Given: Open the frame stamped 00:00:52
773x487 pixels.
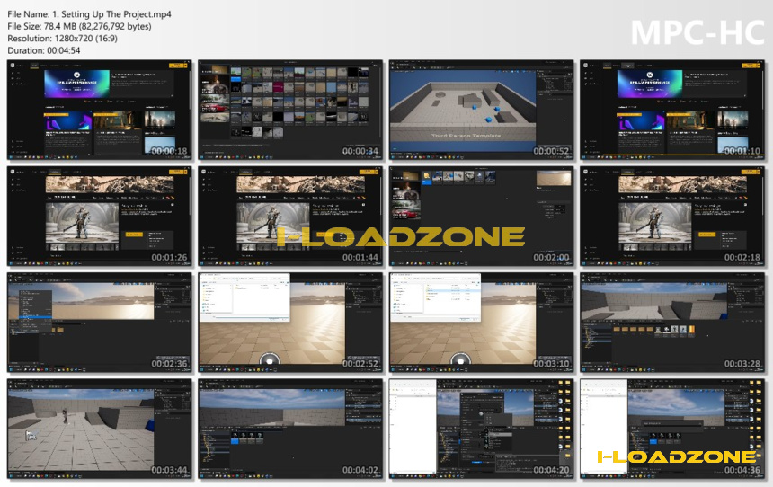Looking at the screenshot, I should pyautogui.click(x=481, y=110).
